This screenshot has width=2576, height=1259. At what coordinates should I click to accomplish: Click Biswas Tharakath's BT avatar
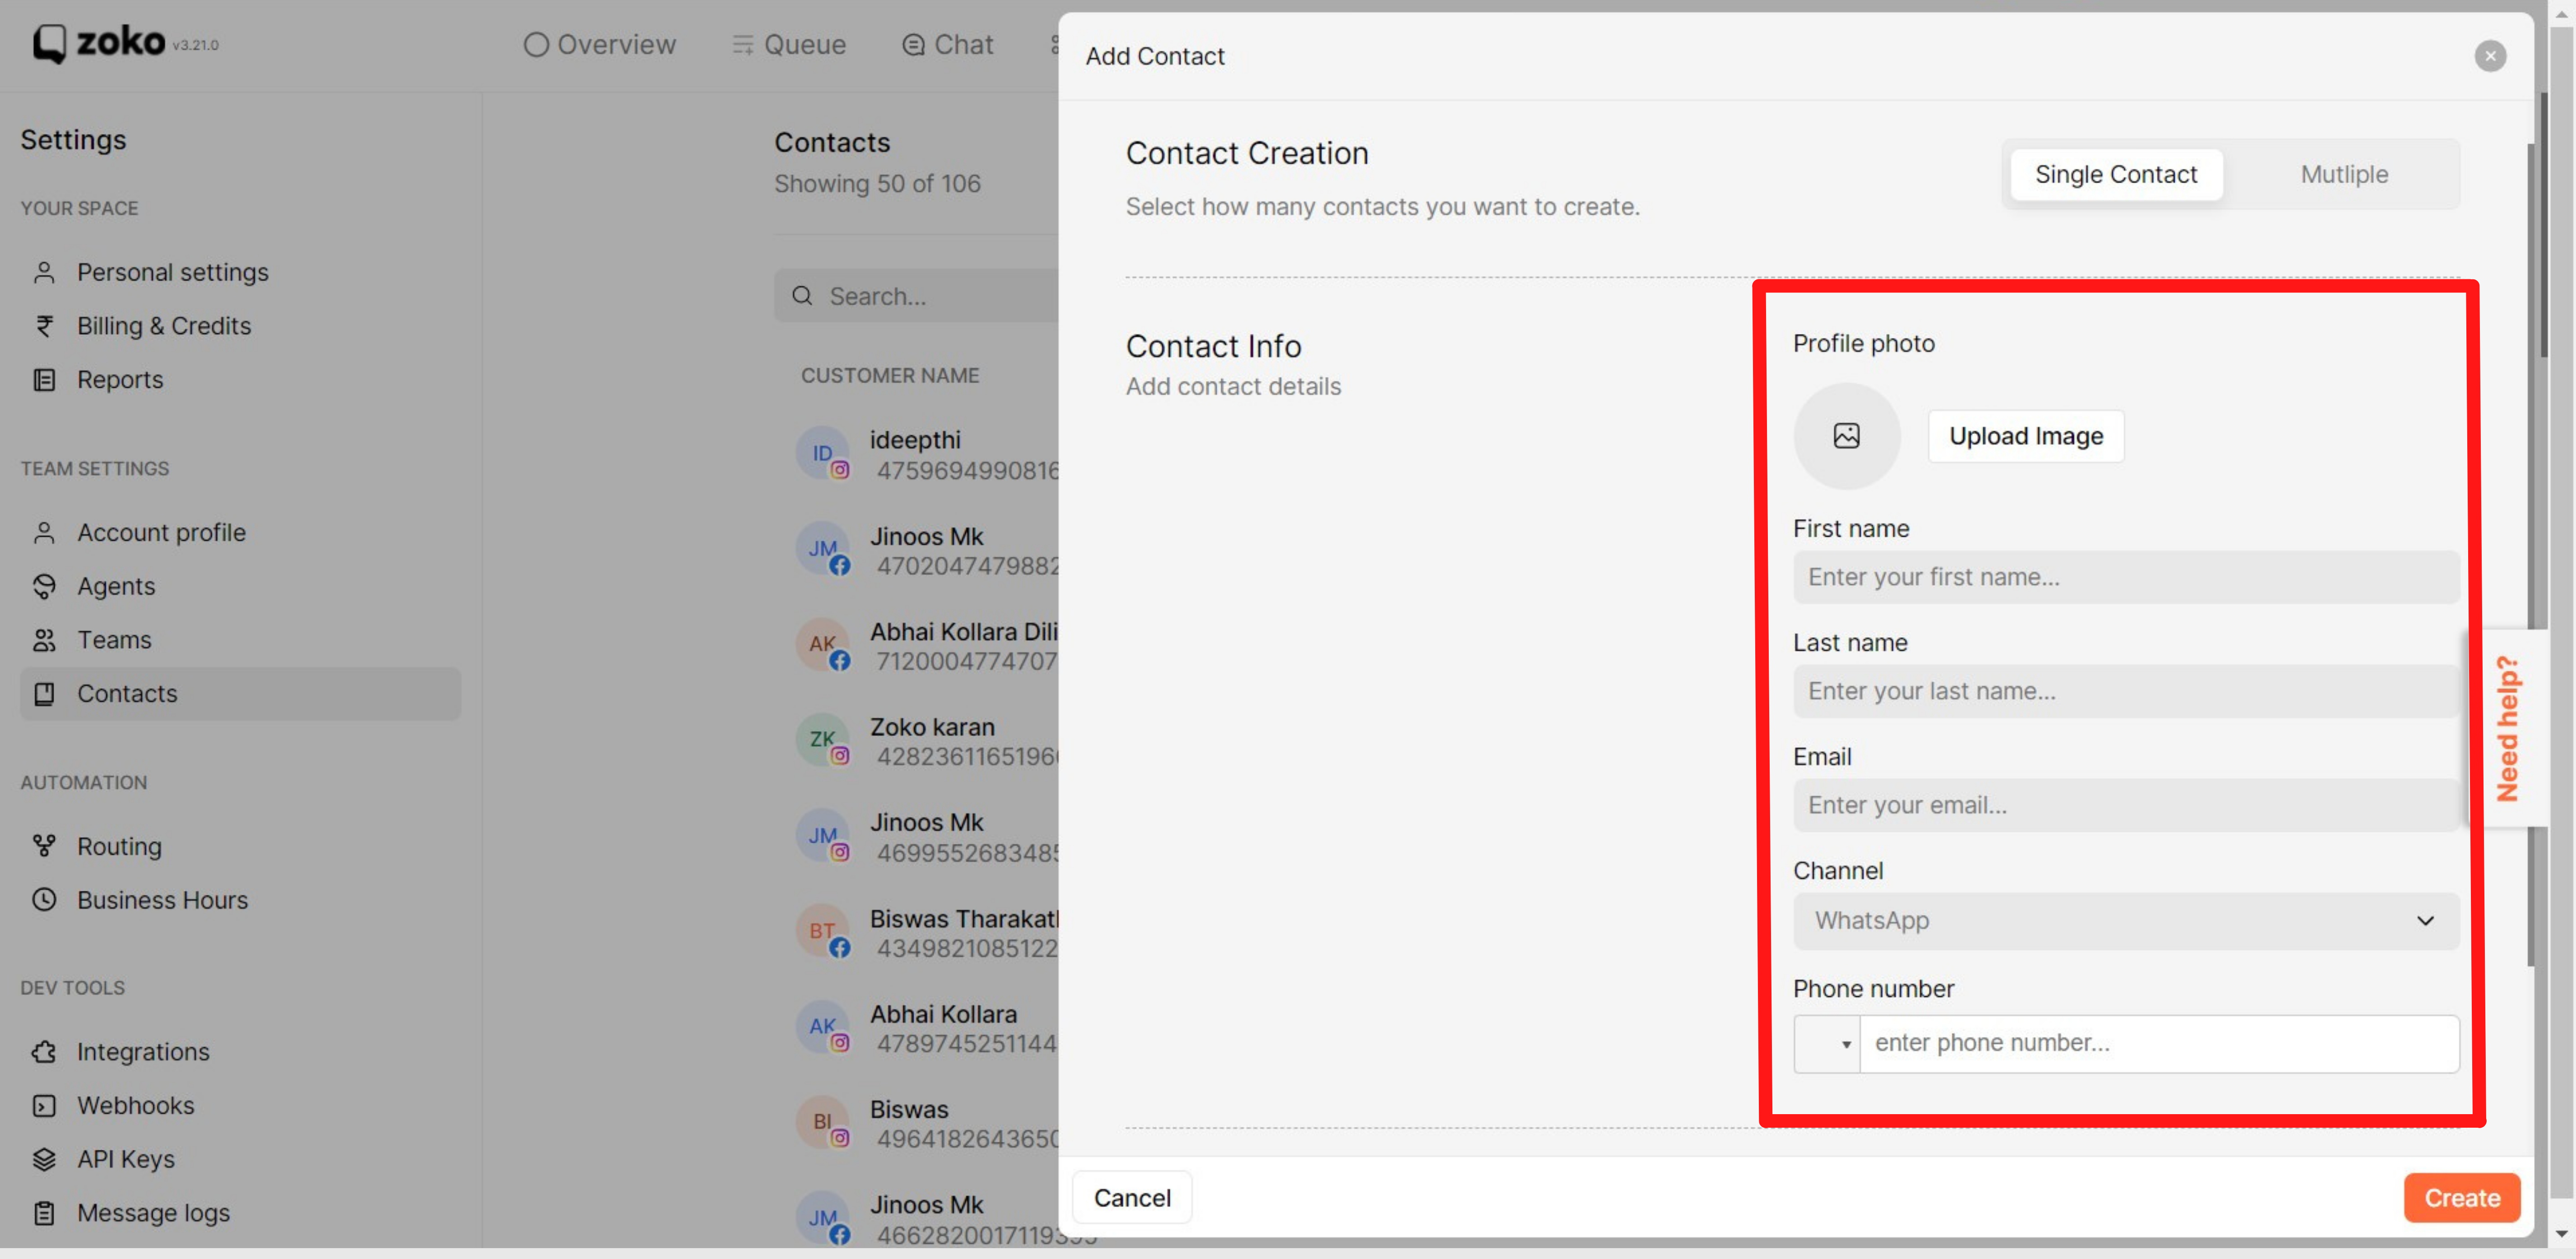pyautogui.click(x=822, y=931)
